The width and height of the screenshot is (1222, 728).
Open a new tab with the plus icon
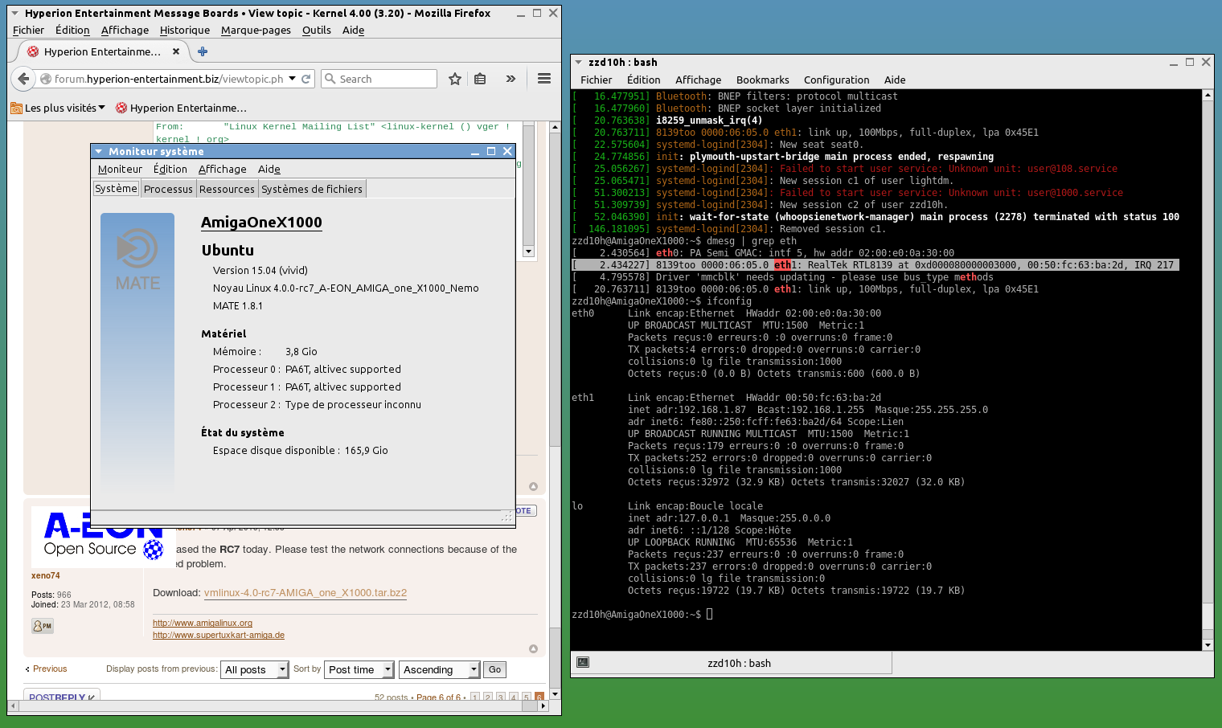203,51
